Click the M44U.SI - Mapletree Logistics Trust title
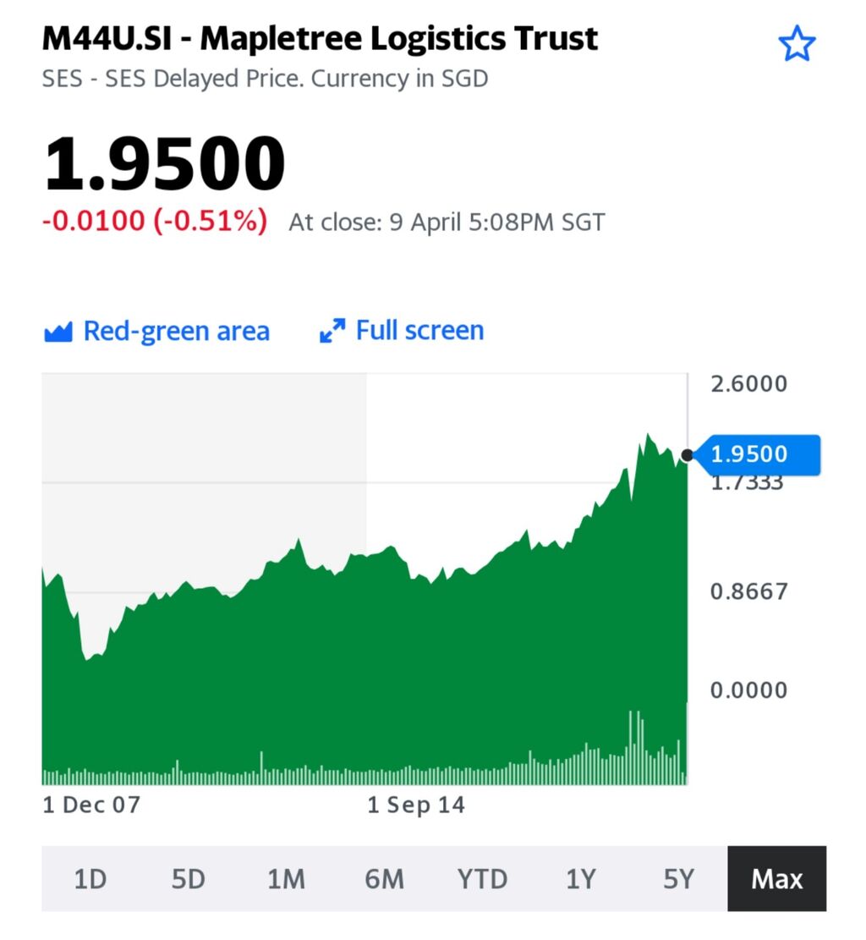The height and width of the screenshot is (940, 866). click(x=320, y=38)
